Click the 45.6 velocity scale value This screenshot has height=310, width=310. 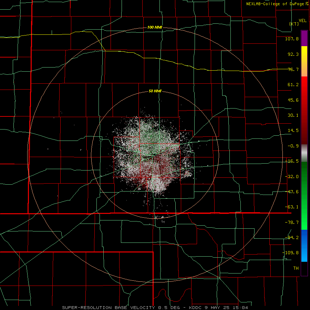click(293, 100)
